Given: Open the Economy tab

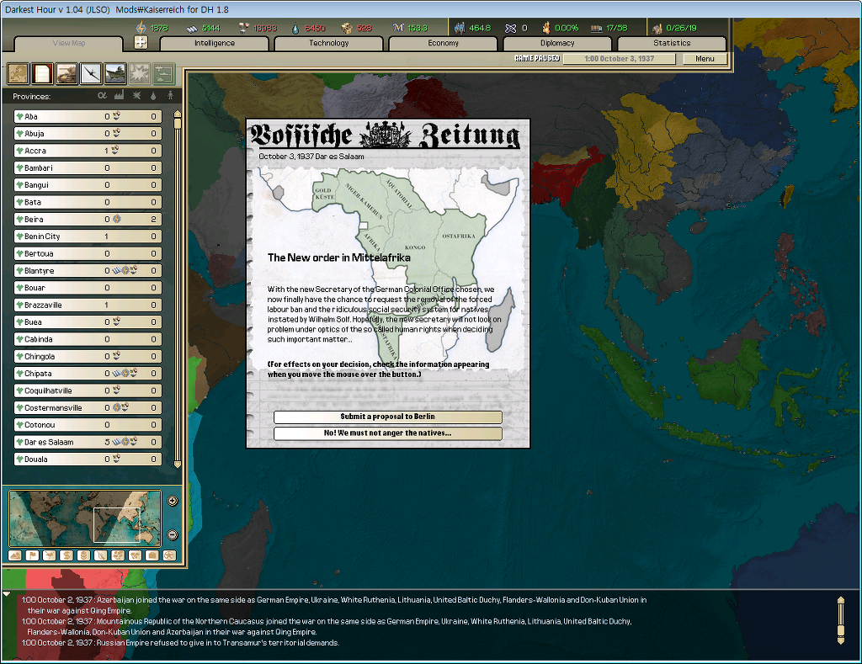Looking at the screenshot, I should click(443, 44).
